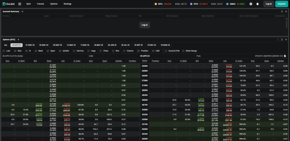Select the 29000 strike row

[145, 110]
